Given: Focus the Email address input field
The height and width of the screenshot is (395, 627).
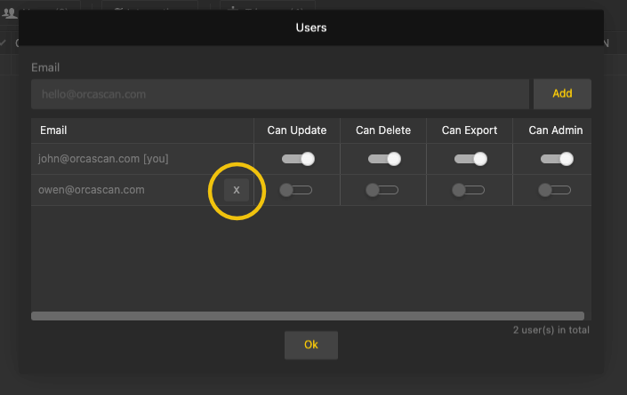Looking at the screenshot, I should click(280, 93).
